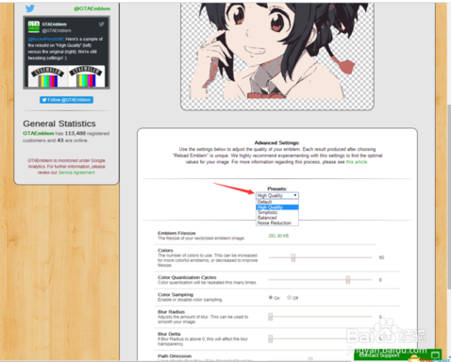Click the Colors slider handle

point(293,257)
